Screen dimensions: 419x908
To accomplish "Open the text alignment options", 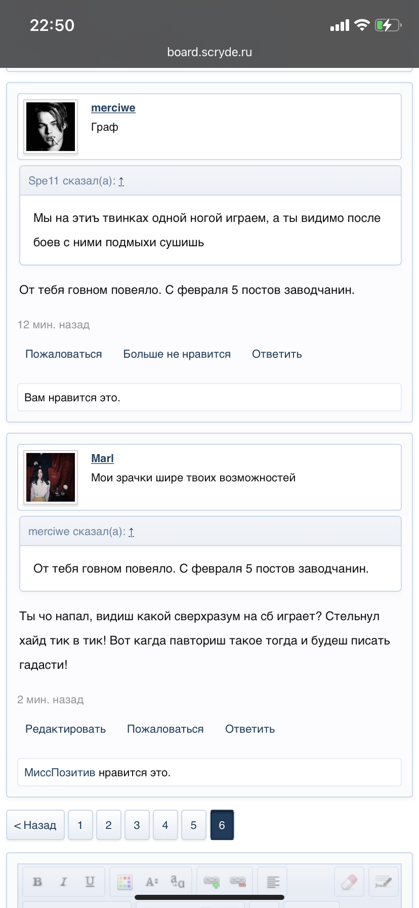I will (x=273, y=881).
